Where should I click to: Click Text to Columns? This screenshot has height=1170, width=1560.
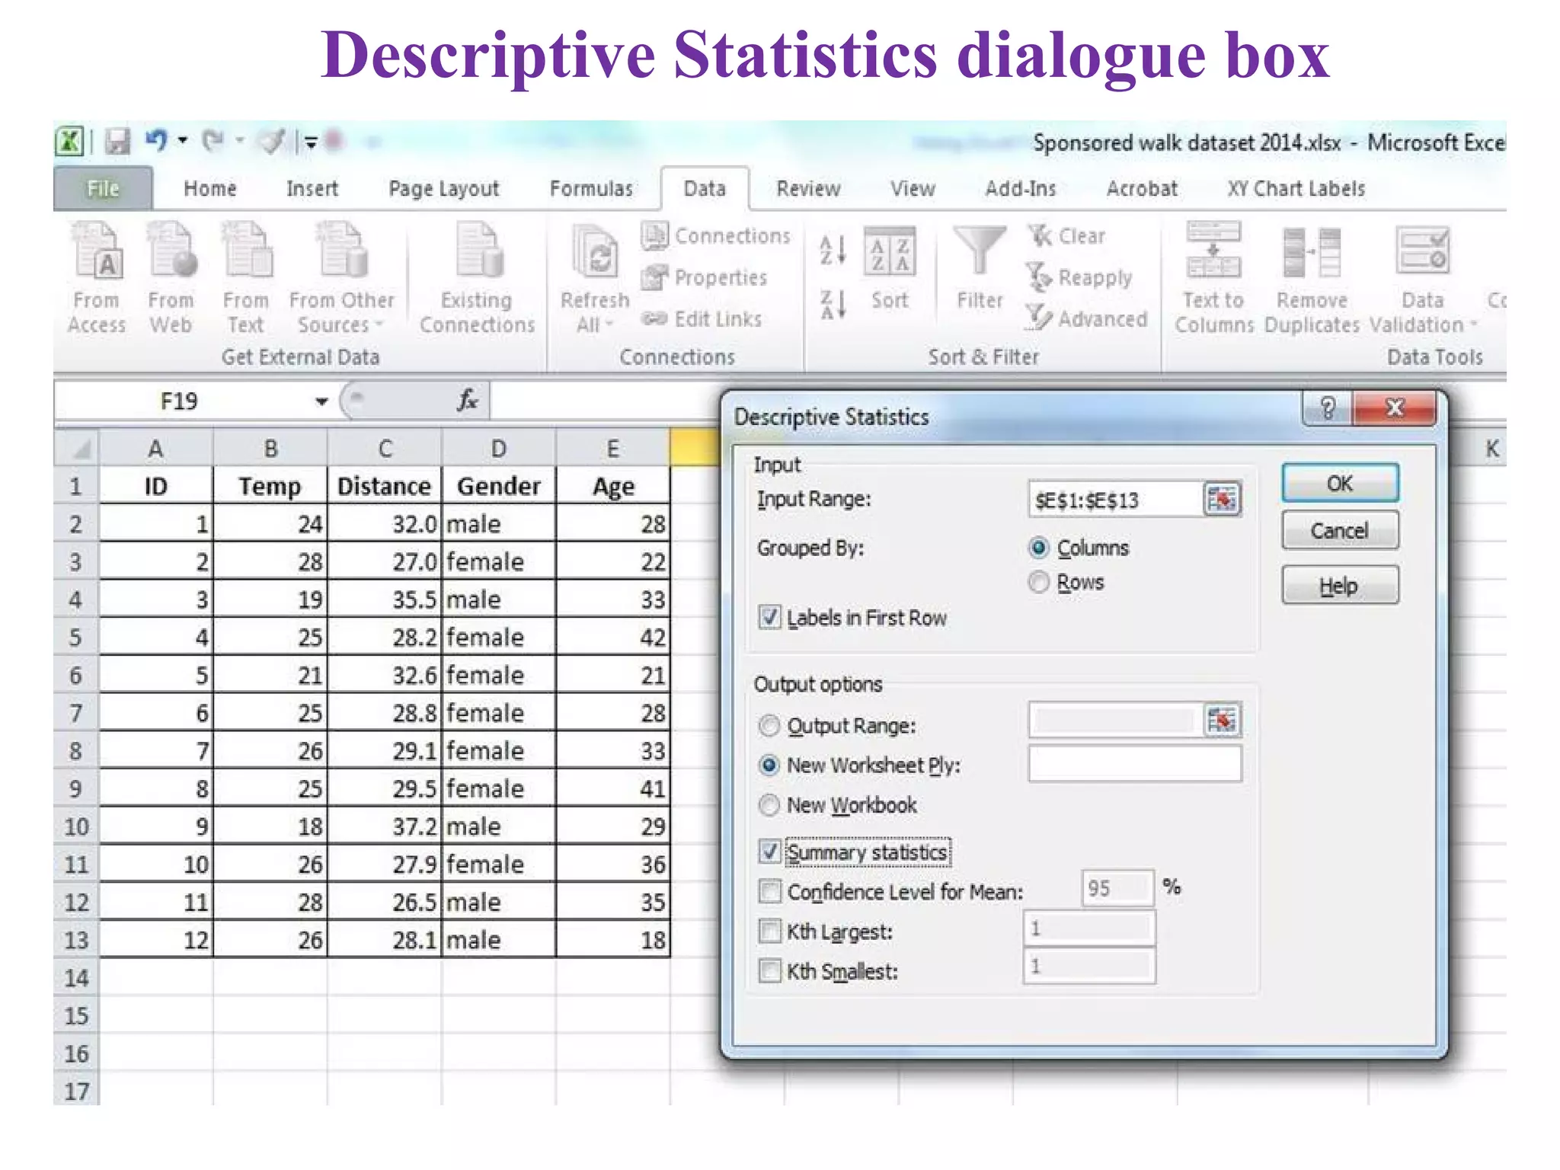pos(1213,277)
